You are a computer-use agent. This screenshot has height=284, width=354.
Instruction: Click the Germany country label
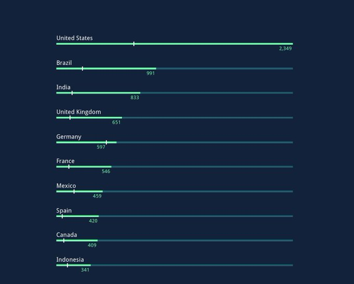(69, 137)
